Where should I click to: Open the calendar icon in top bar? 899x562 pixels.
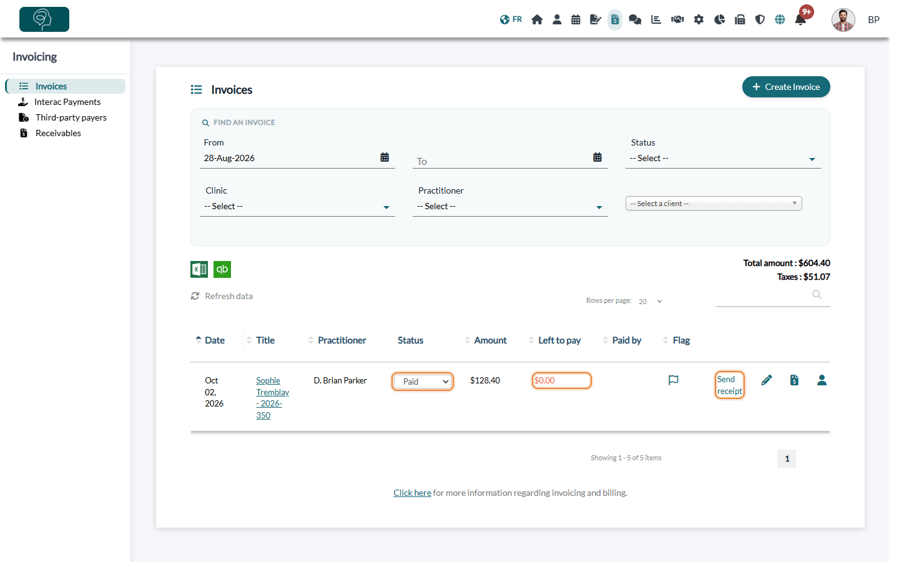click(x=576, y=19)
